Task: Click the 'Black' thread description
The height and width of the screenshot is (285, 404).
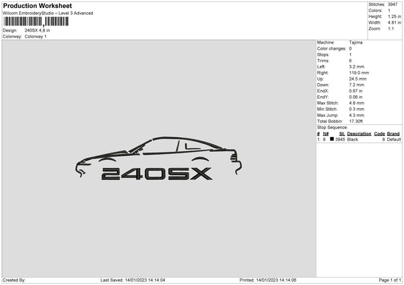Action: [352, 139]
